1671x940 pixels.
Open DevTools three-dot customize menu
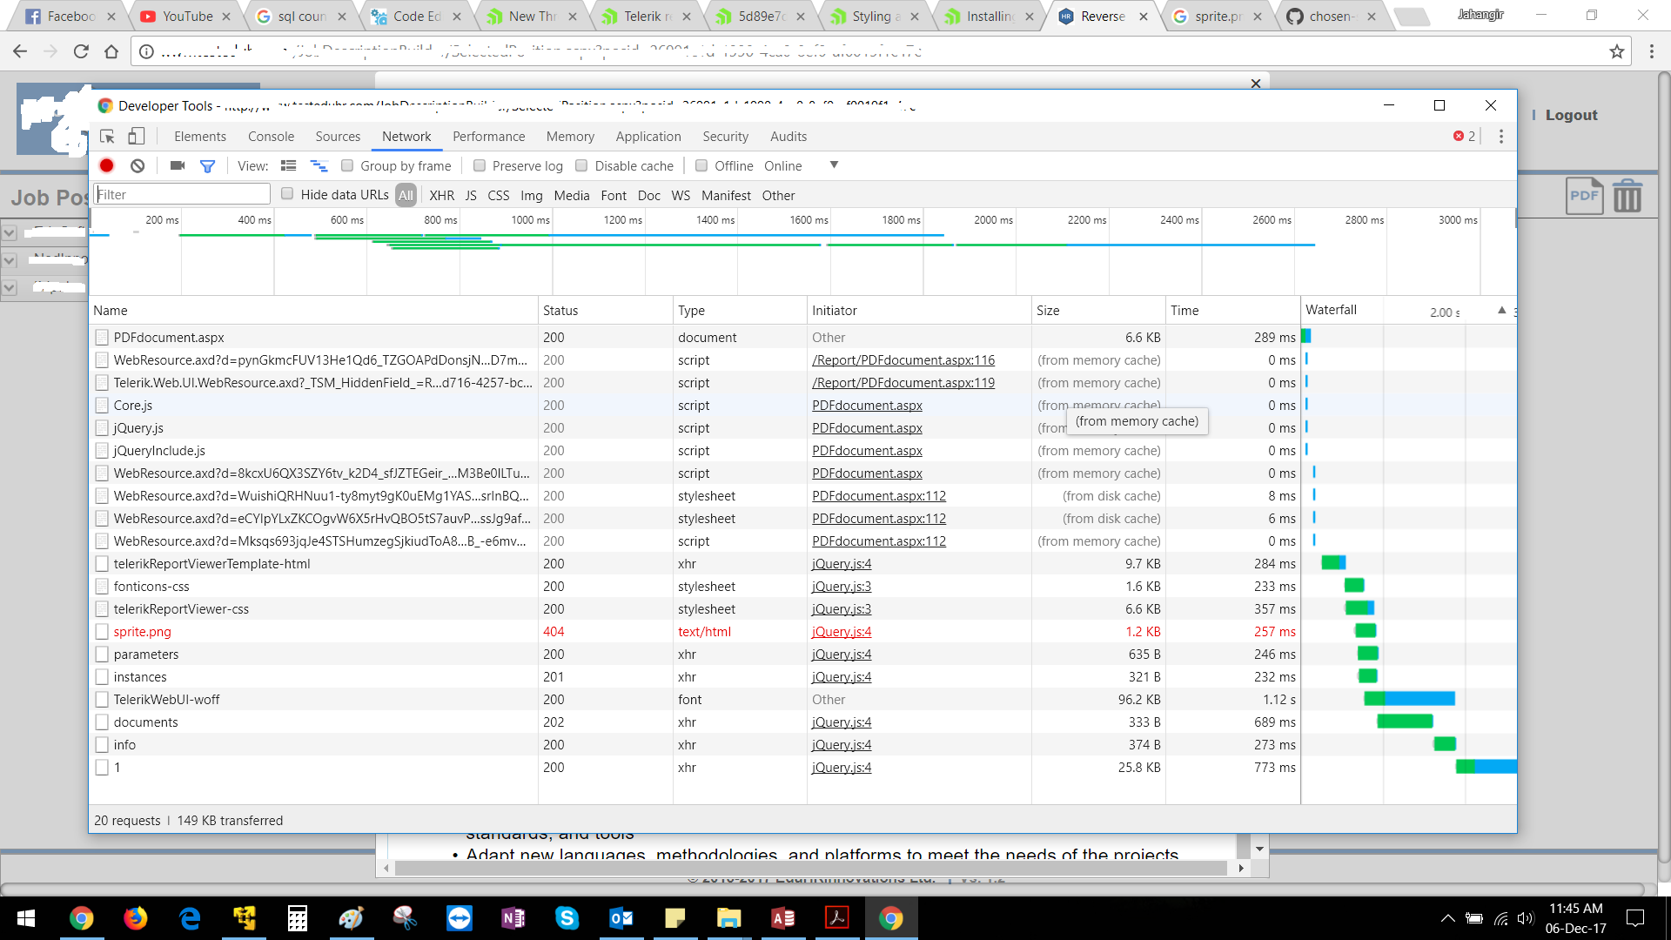pyautogui.click(x=1500, y=137)
